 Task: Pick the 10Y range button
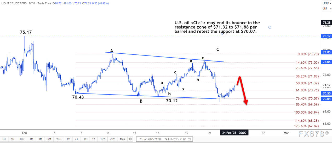coord(102,139)
